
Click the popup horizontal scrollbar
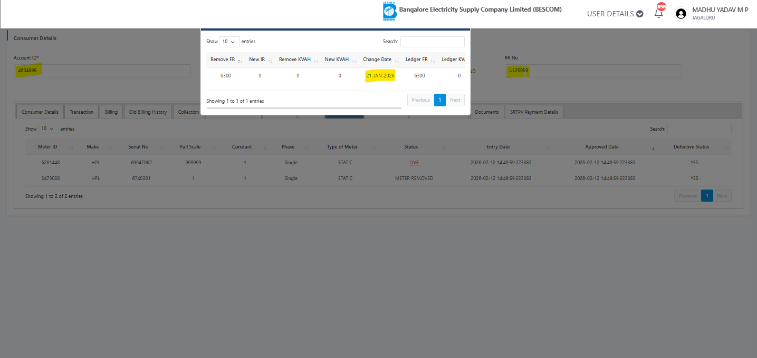[x=304, y=108]
